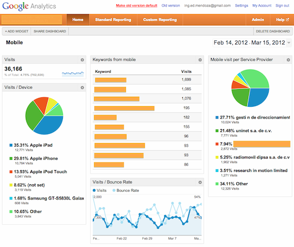Click the 36,166 visits total
The height and width of the screenshot is (247, 294).
click(x=14, y=69)
